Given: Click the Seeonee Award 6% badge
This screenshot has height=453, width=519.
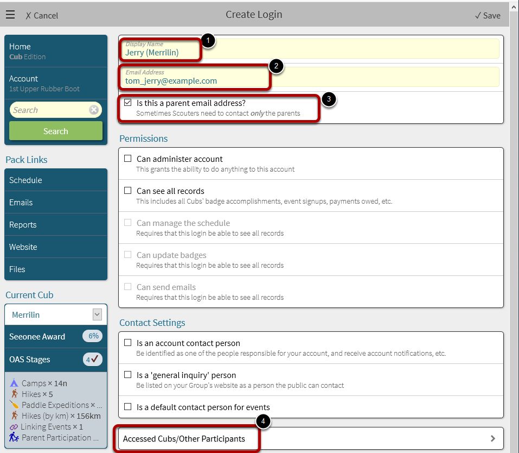Looking at the screenshot, I should 92,336.
